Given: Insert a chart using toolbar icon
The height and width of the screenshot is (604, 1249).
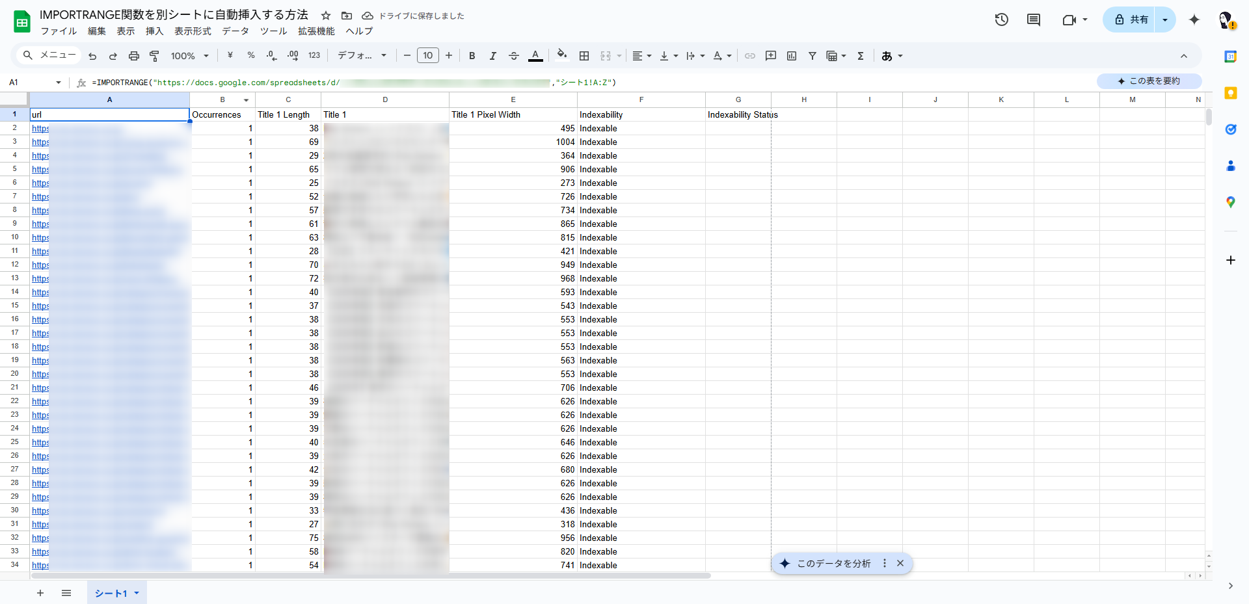Looking at the screenshot, I should click(x=792, y=56).
